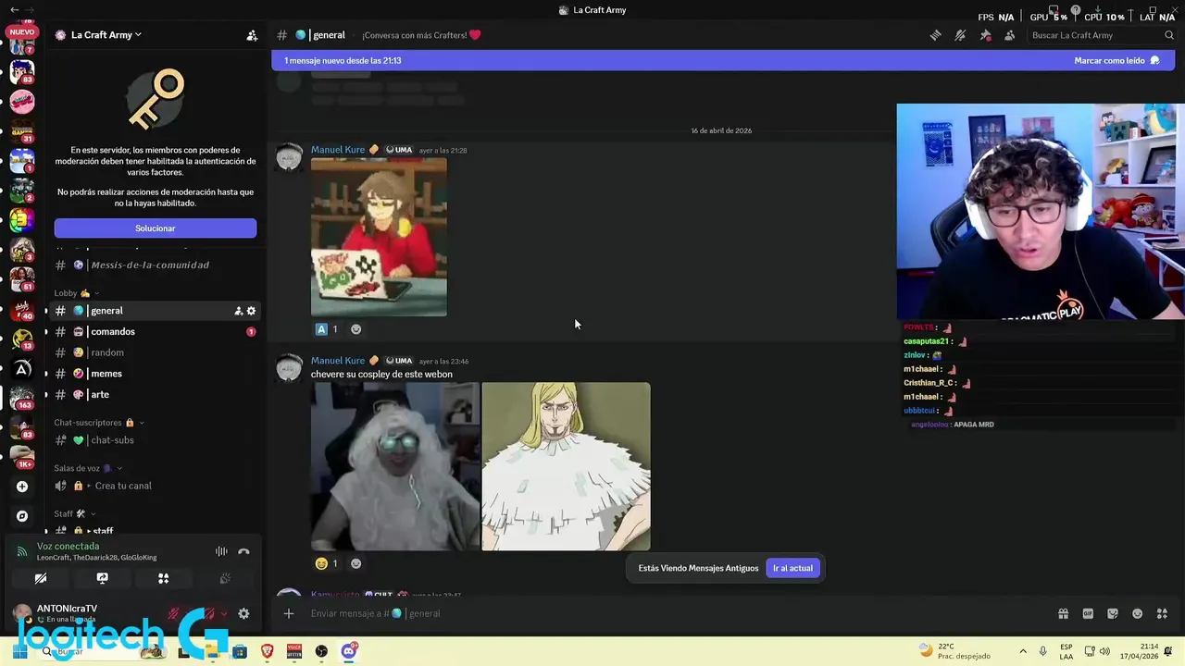The width and height of the screenshot is (1185, 666).
Task: Open the grey wig cosplay photo
Action: [394, 466]
